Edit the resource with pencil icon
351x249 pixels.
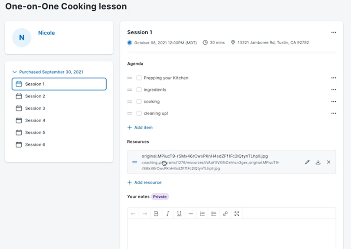coord(307,162)
